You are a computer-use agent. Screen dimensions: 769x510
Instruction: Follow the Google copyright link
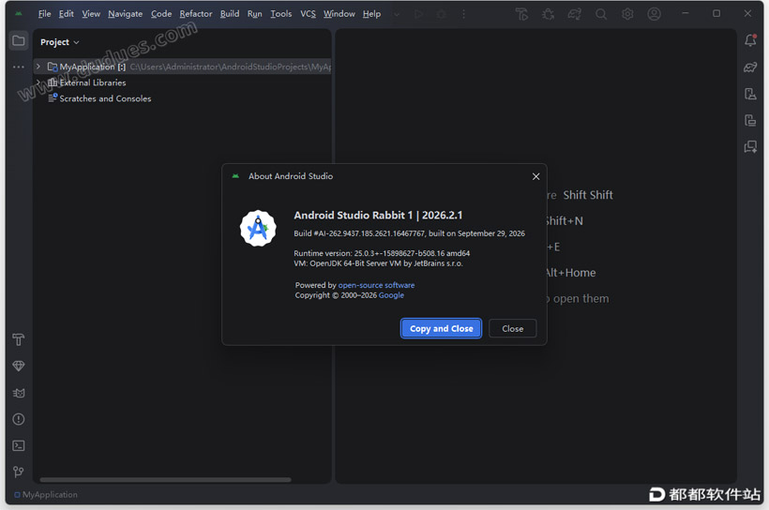[x=391, y=295]
